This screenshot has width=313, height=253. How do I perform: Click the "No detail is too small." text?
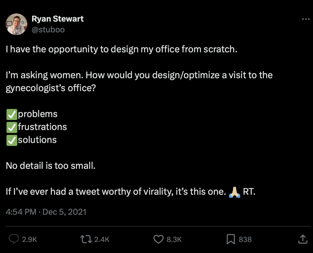(50, 166)
